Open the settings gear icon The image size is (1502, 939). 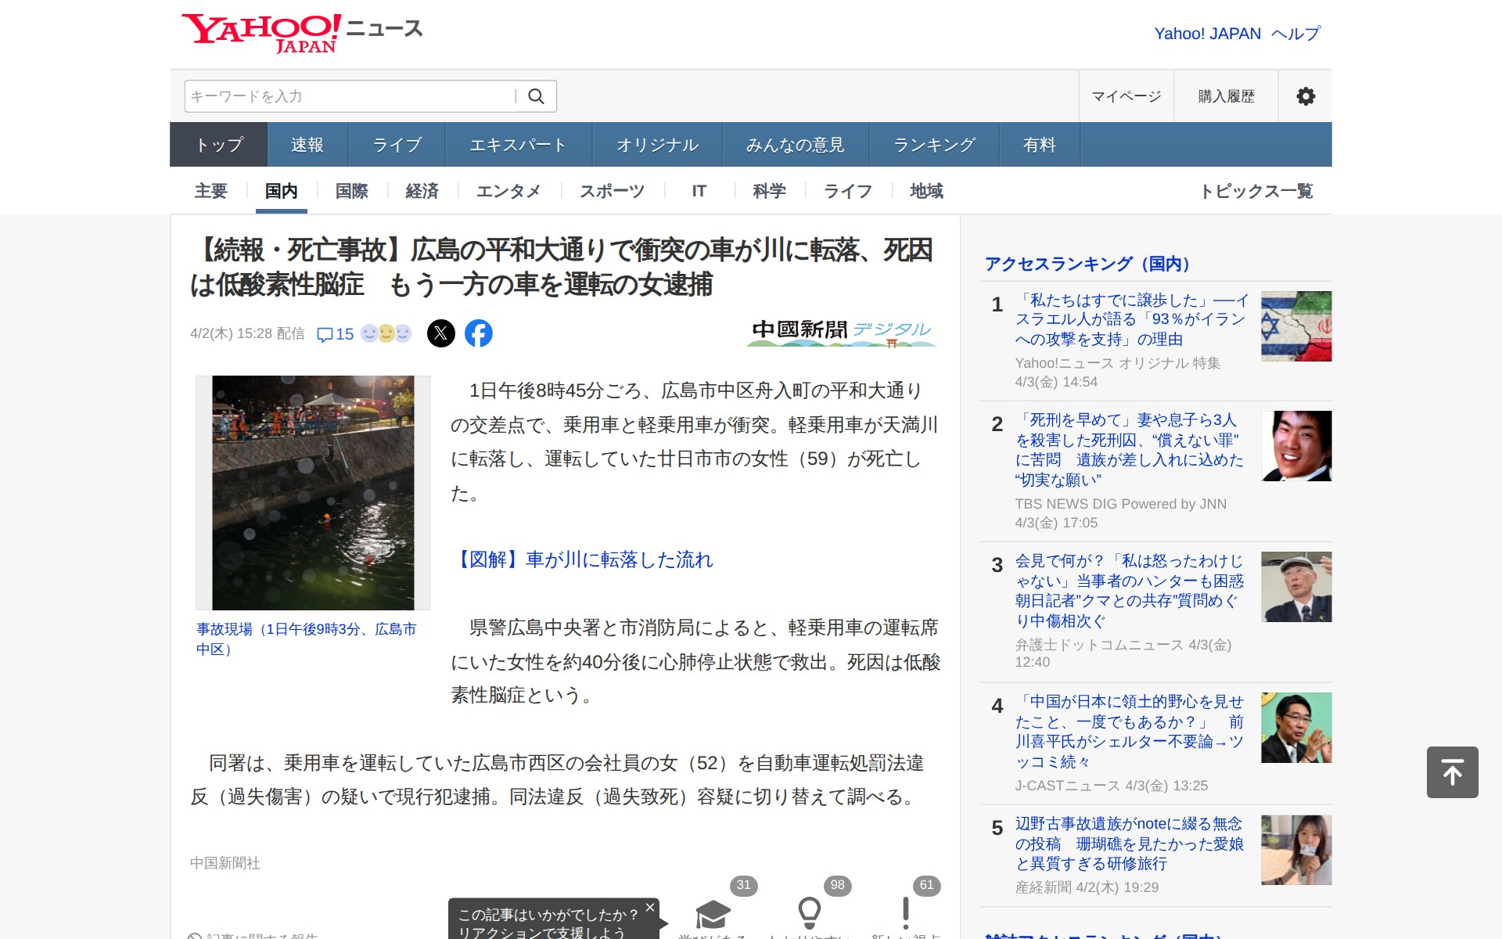(x=1305, y=96)
